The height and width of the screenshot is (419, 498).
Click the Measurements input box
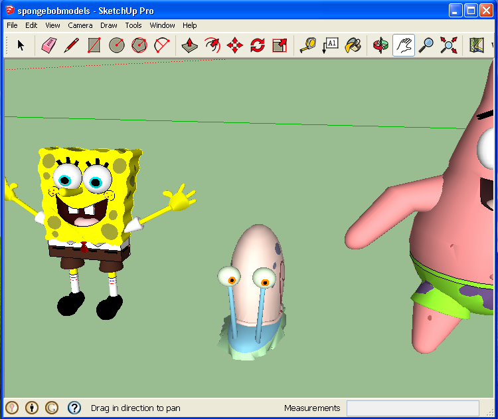pyautogui.click(x=412, y=408)
